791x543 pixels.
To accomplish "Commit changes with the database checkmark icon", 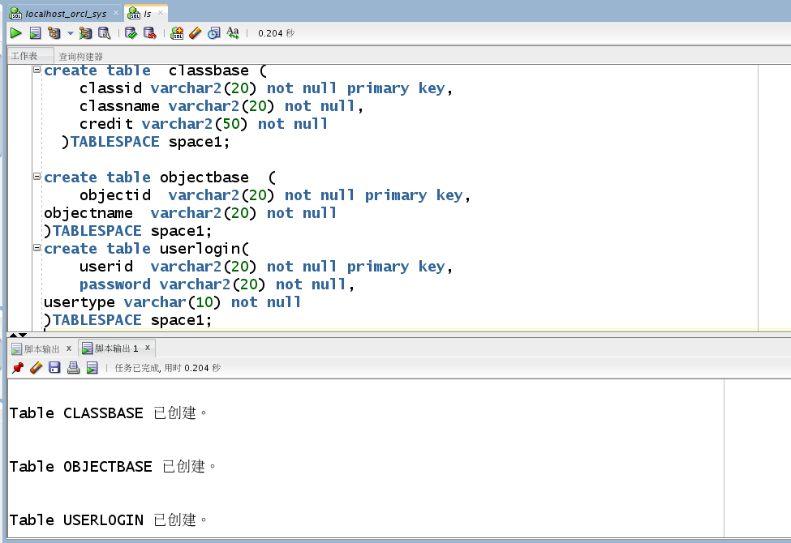I will 131,33.
